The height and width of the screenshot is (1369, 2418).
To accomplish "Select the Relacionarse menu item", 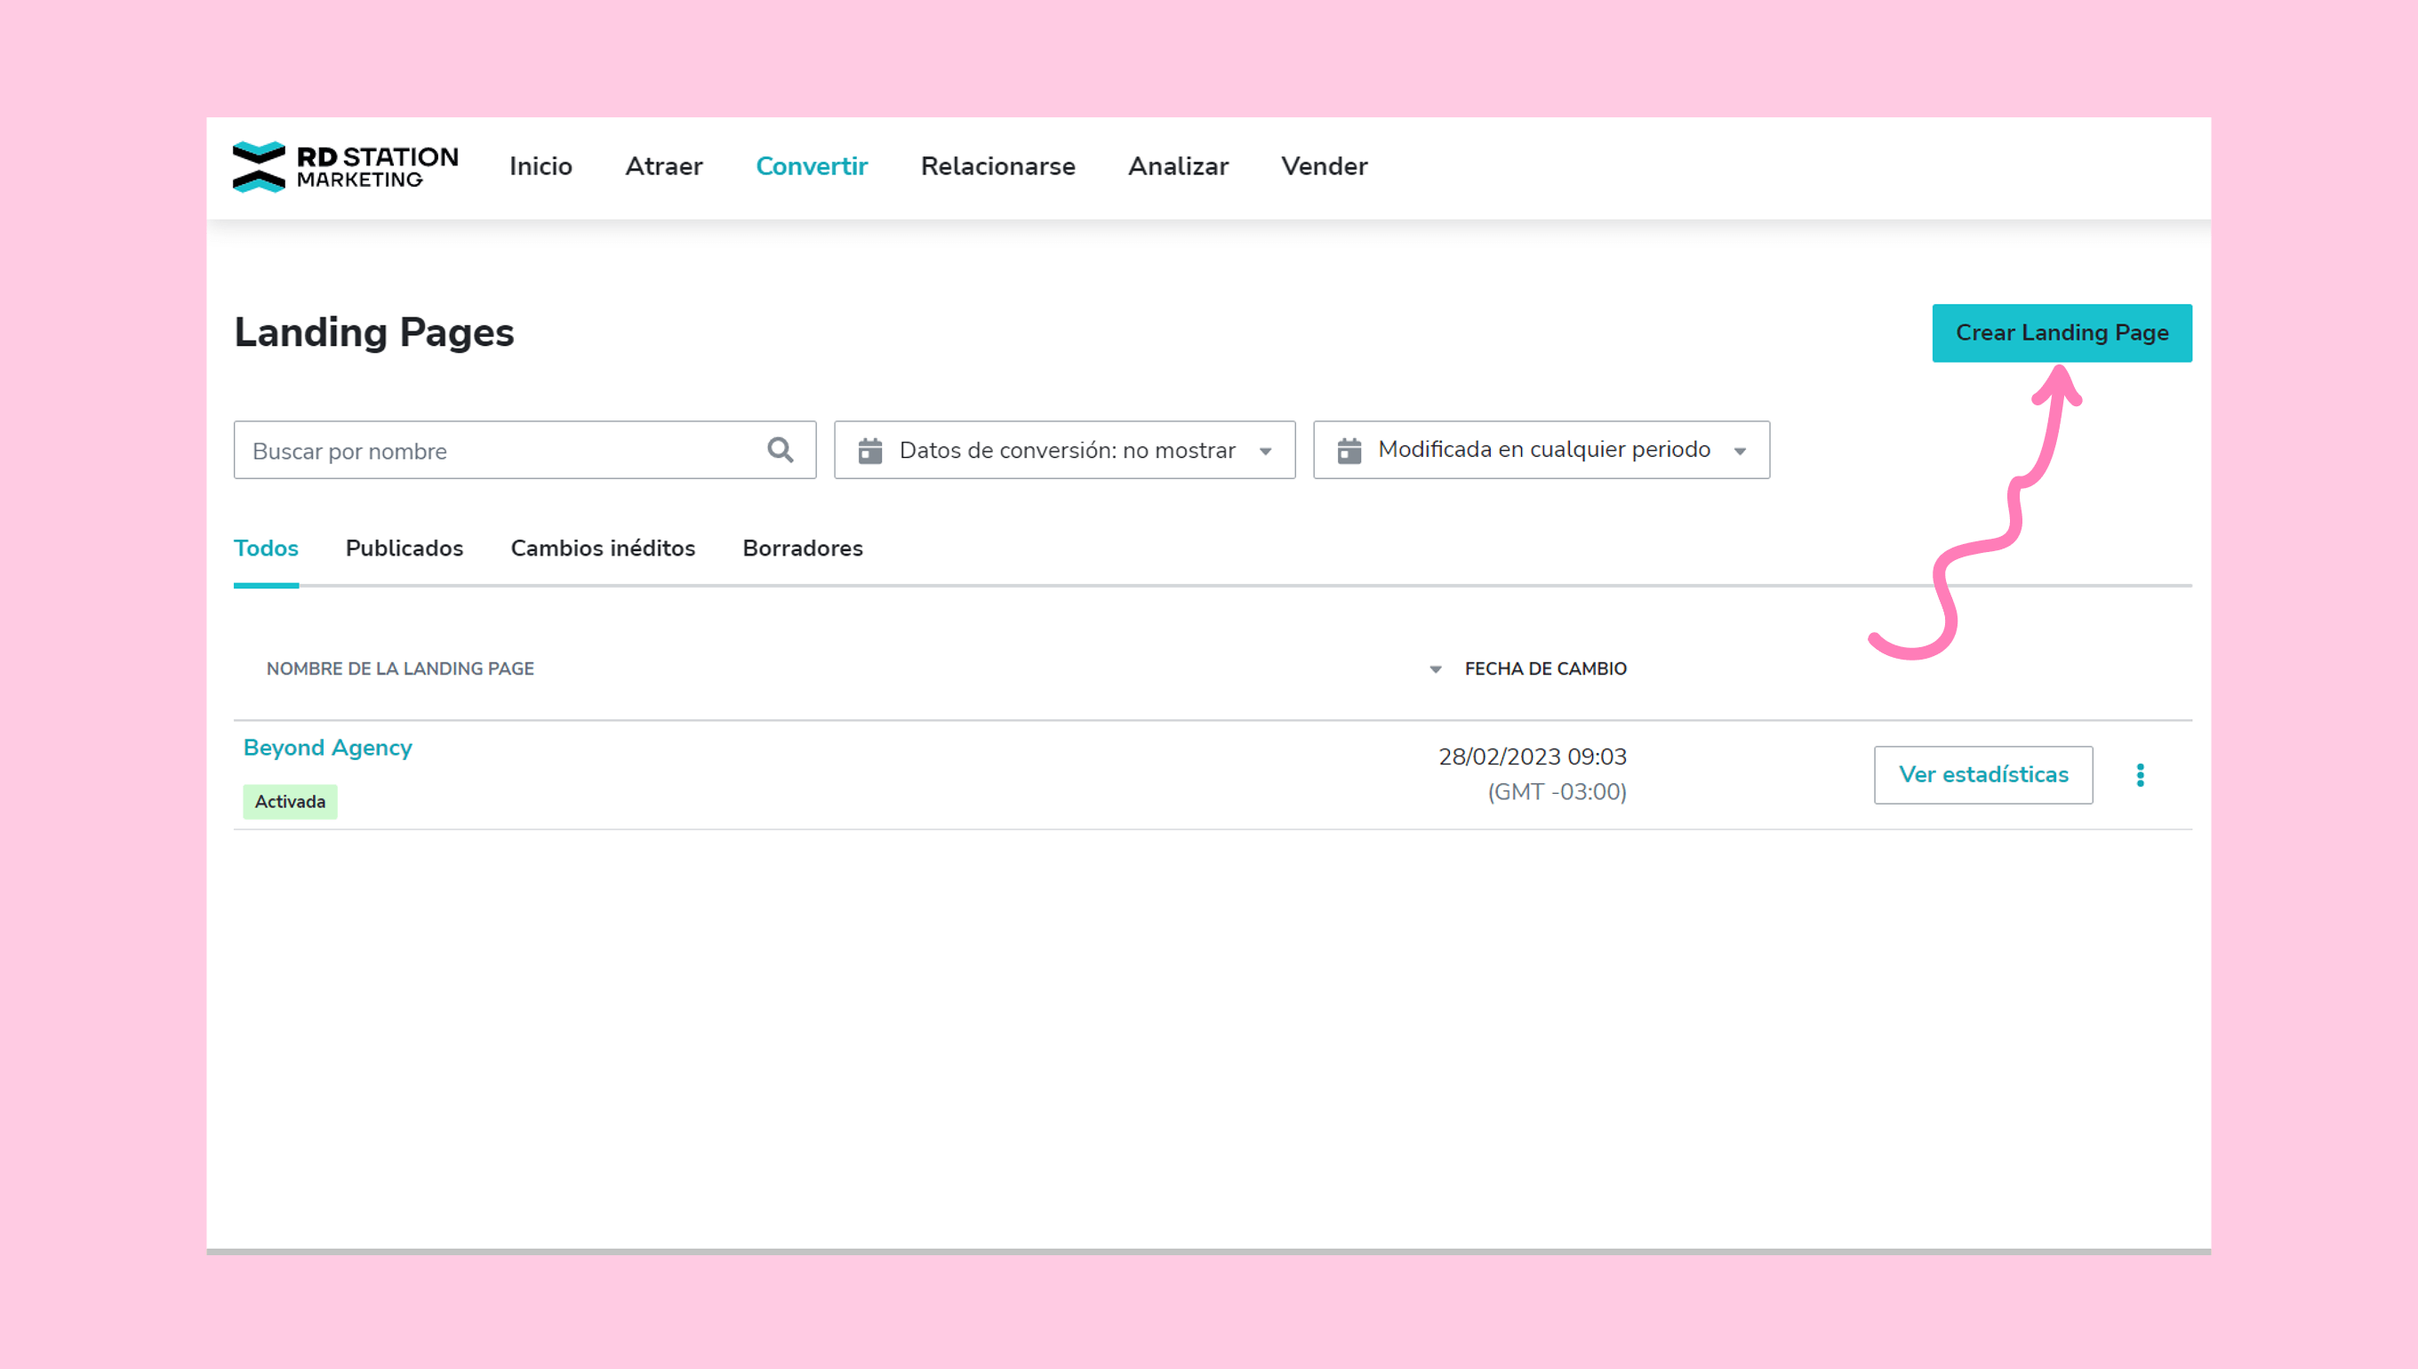I will [997, 166].
